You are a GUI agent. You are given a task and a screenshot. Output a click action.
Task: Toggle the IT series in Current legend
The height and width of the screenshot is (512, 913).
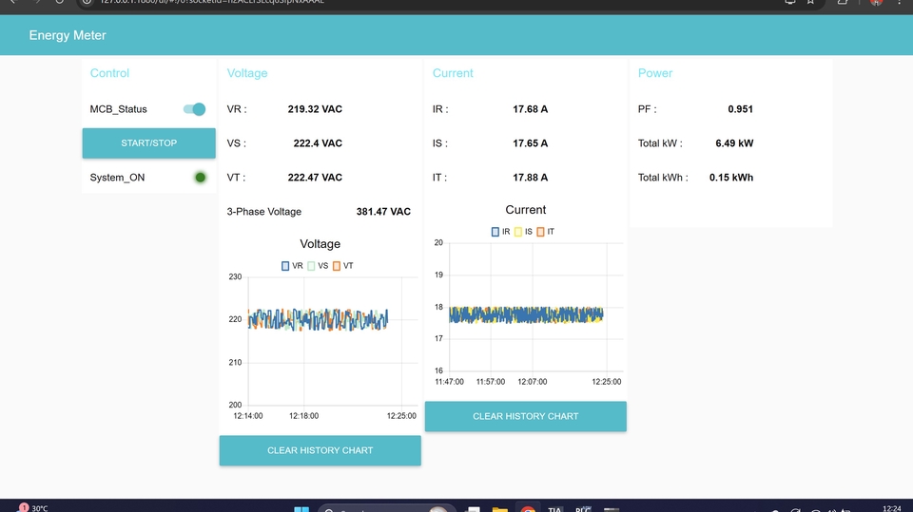coord(546,232)
